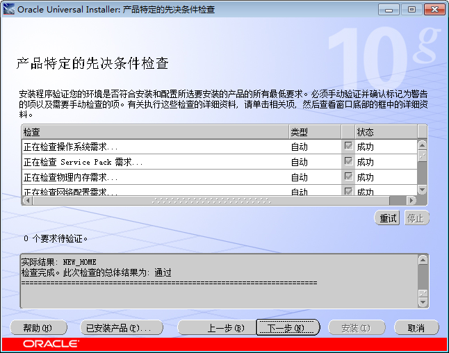This screenshot has width=449, height=353.
Task: Click checks table scroll up arrow
Action: coord(422,145)
